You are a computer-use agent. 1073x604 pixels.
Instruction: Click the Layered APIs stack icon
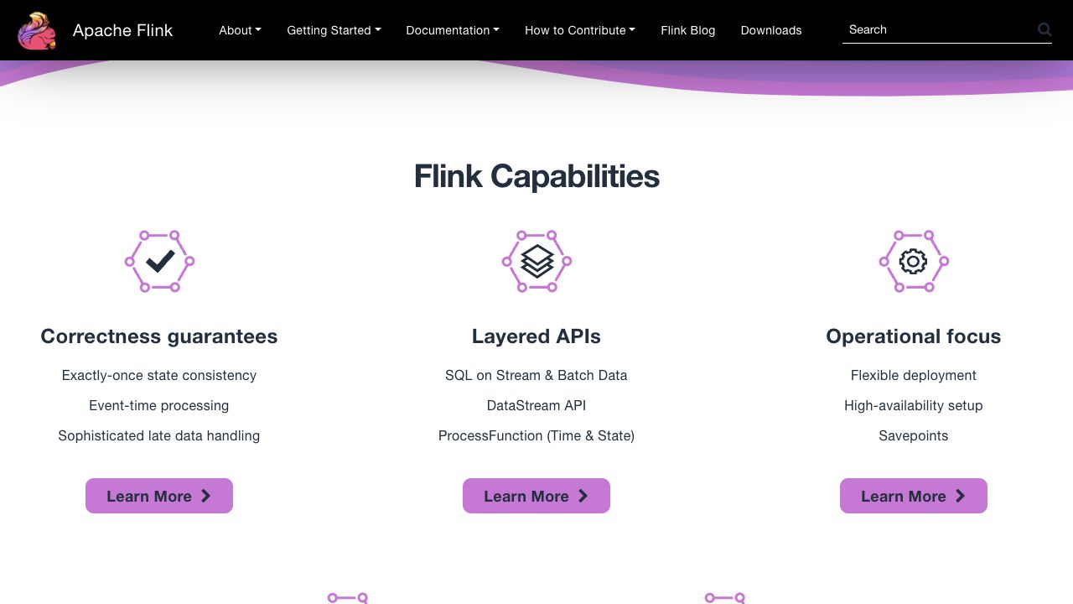[536, 262]
